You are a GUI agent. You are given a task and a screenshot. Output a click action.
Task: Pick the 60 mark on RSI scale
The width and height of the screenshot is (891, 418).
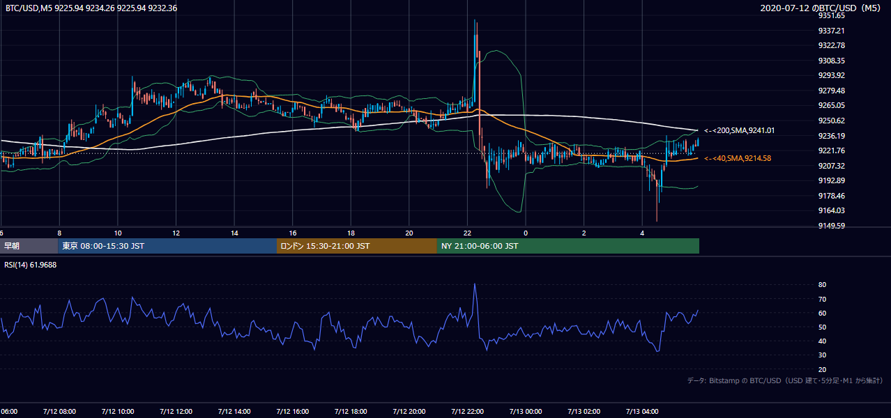(x=822, y=313)
